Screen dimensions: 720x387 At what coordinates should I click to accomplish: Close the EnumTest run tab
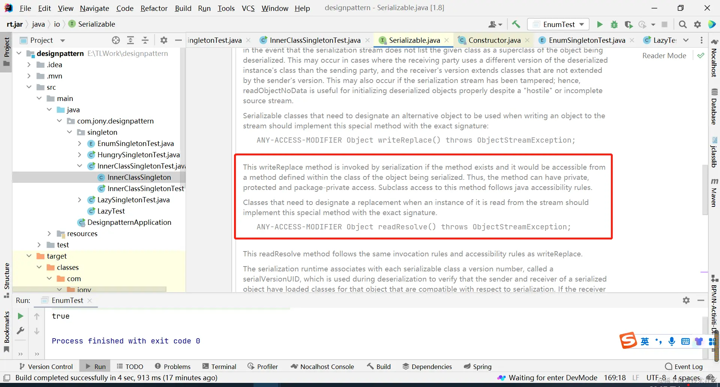click(90, 300)
